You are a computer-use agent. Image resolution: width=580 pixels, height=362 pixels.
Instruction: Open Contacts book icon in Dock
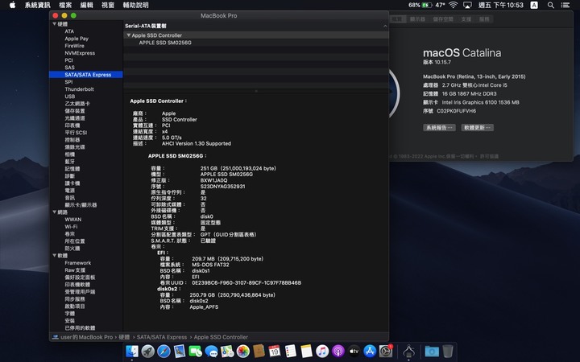pos(259,351)
